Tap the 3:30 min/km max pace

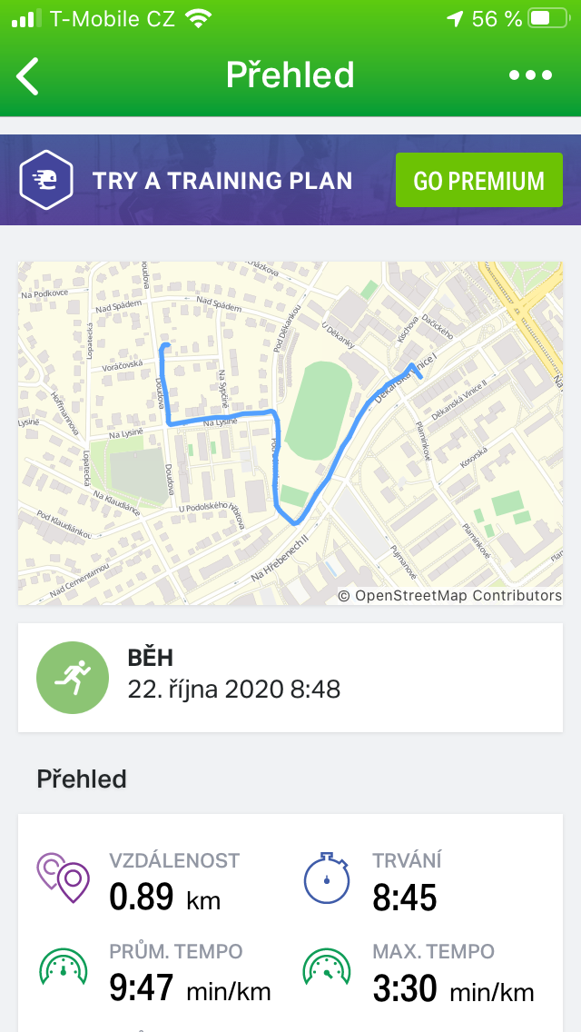click(x=453, y=987)
